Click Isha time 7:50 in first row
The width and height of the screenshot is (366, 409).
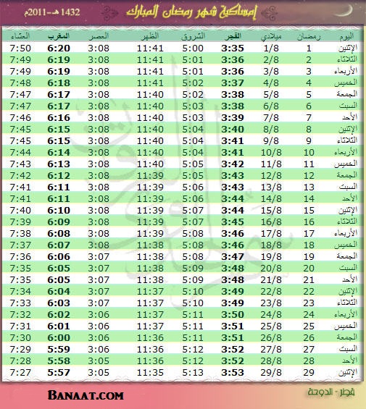click(x=20, y=49)
